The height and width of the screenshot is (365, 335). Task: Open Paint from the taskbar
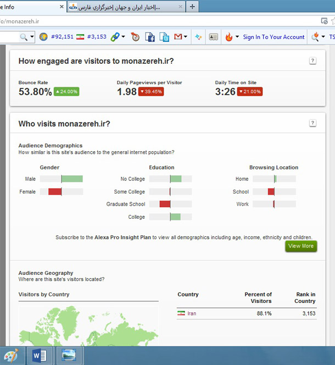[x=11, y=356]
